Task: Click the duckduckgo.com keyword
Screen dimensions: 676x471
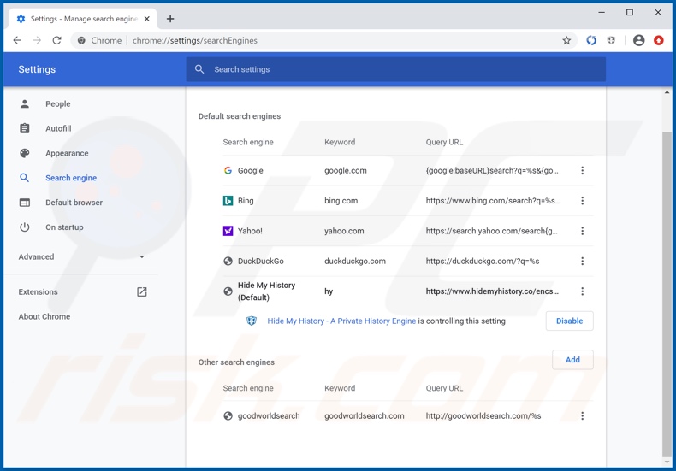Action: pos(355,261)
